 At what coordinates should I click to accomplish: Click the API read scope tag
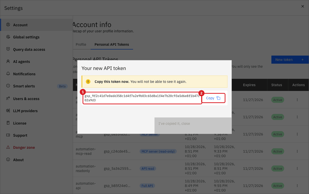(x=148, y=168)
